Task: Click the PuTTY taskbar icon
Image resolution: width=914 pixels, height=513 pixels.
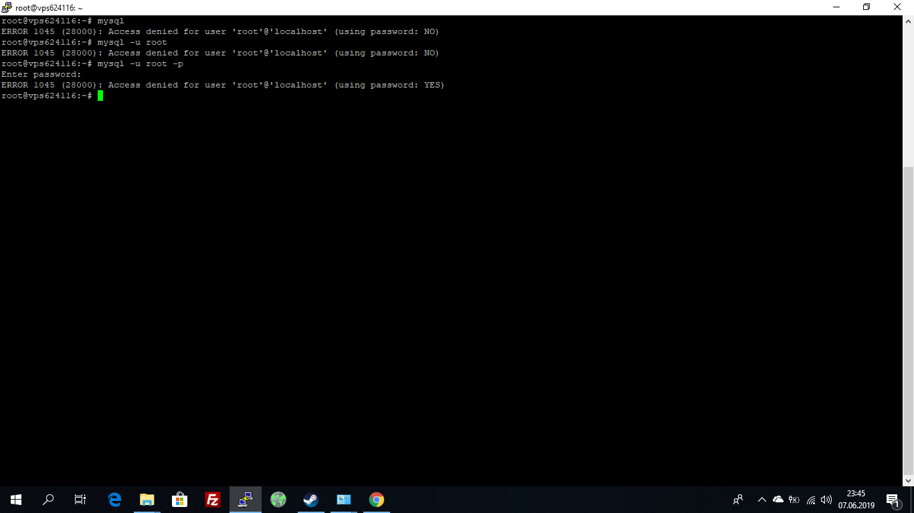Action: pos(246,500)
